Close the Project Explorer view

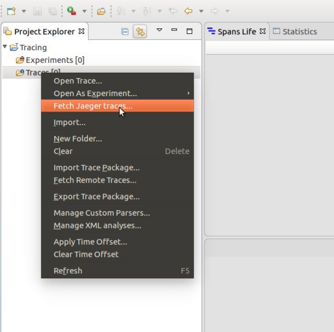[81, 31]
